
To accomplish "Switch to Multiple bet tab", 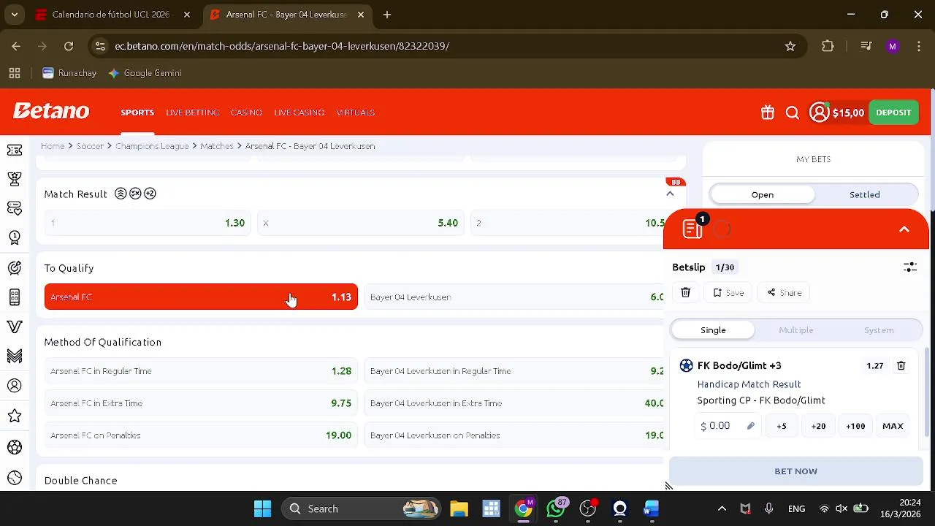I will [796, 330].
